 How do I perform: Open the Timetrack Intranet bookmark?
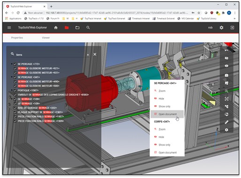click(139, 18)
